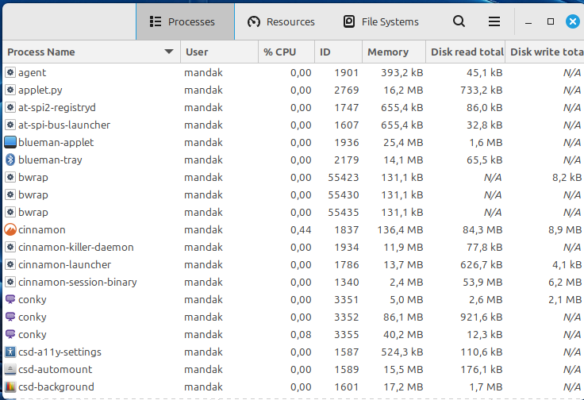Switch to the Processes tab
Viewport: 584px width, 400px height.
pyautogui.click(x=185, y=21)
